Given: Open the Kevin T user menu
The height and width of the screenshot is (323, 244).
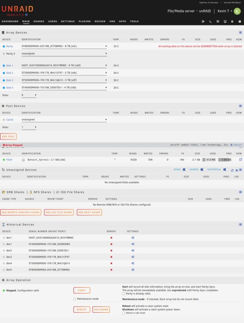Looking at the screenshot, I should (x=225, y=11).
